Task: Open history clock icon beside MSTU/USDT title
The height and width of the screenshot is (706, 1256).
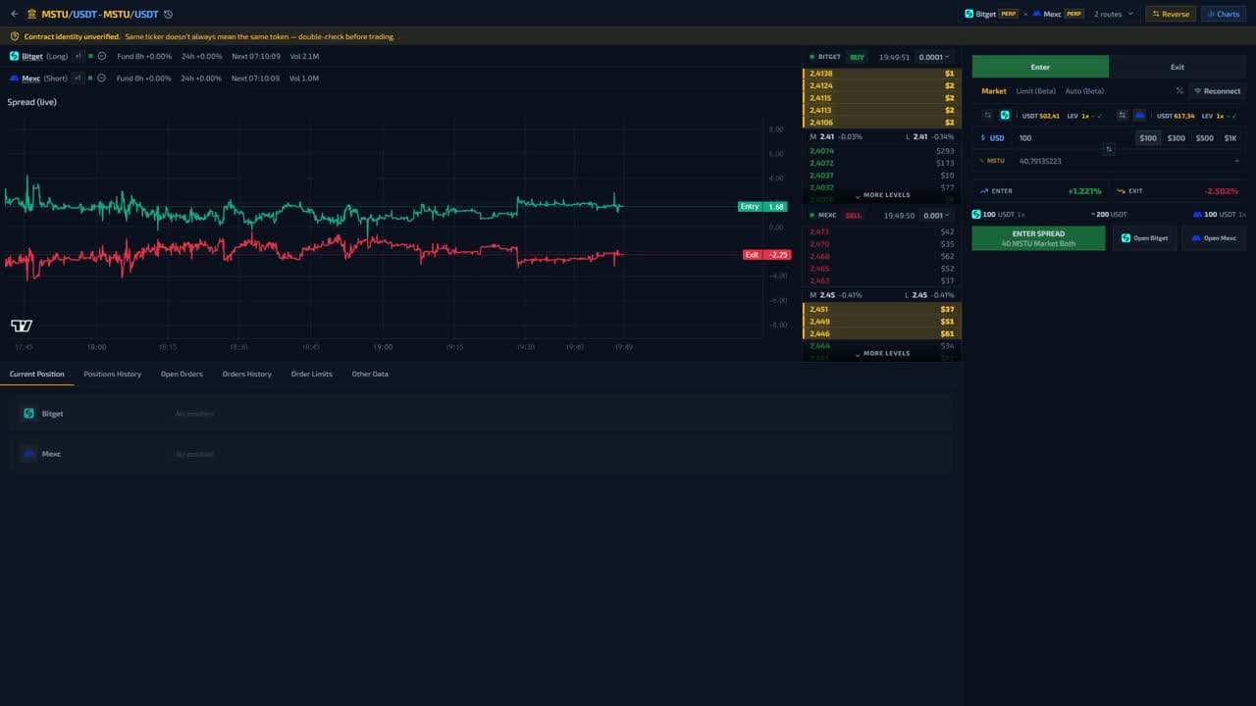Action: (169, 15)
